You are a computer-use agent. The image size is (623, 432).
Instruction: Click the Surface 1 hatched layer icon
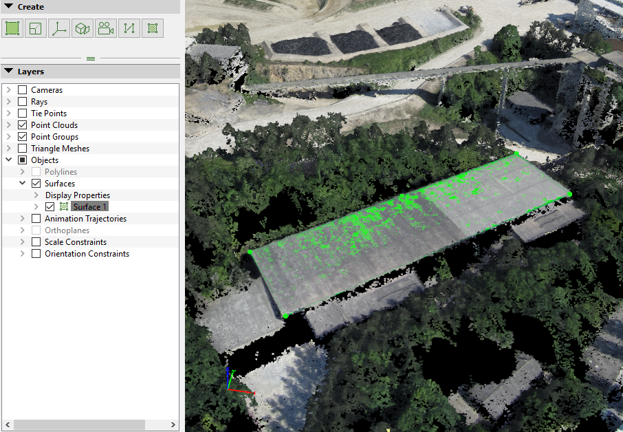[x=65, y=207]
